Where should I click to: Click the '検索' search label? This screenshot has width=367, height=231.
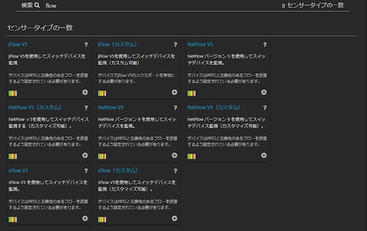tap(27, 5)
